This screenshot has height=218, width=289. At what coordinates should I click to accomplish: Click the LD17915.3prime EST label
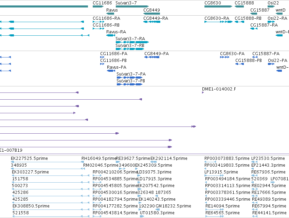coord(155,179)
